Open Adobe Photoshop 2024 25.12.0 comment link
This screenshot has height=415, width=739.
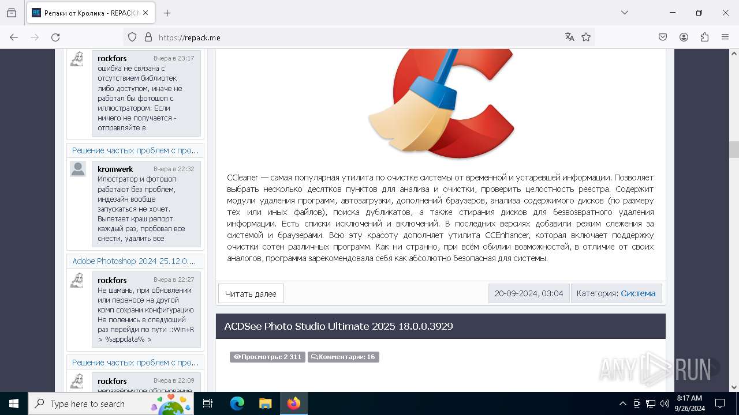click(134, 261)
